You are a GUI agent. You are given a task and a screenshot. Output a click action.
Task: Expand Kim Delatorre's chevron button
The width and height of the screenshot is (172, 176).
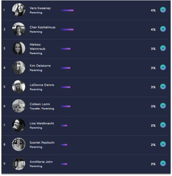(163, 67)
